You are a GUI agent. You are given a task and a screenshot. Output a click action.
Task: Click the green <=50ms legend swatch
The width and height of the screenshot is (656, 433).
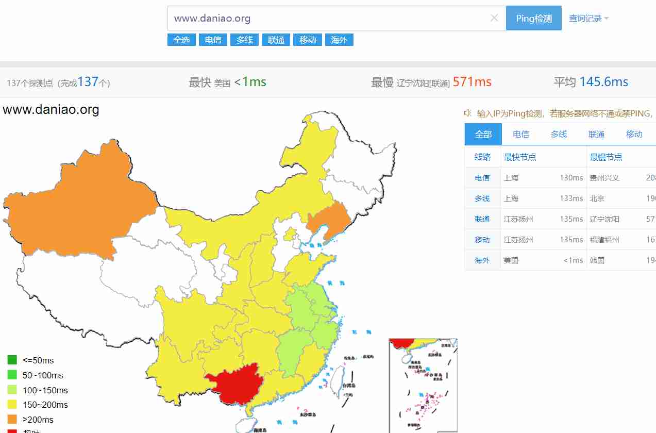12,360
